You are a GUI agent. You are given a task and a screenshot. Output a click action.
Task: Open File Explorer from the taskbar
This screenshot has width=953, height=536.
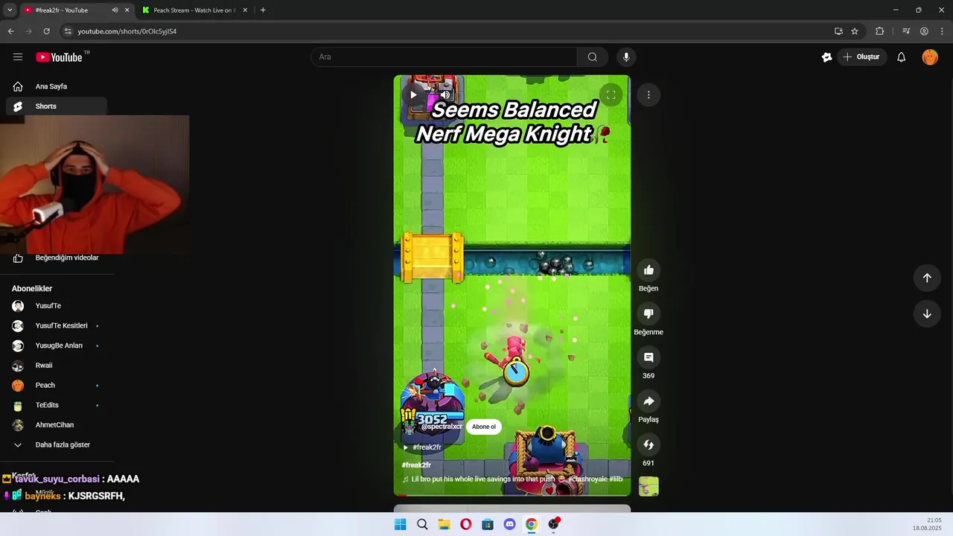[x=444, y=524]
